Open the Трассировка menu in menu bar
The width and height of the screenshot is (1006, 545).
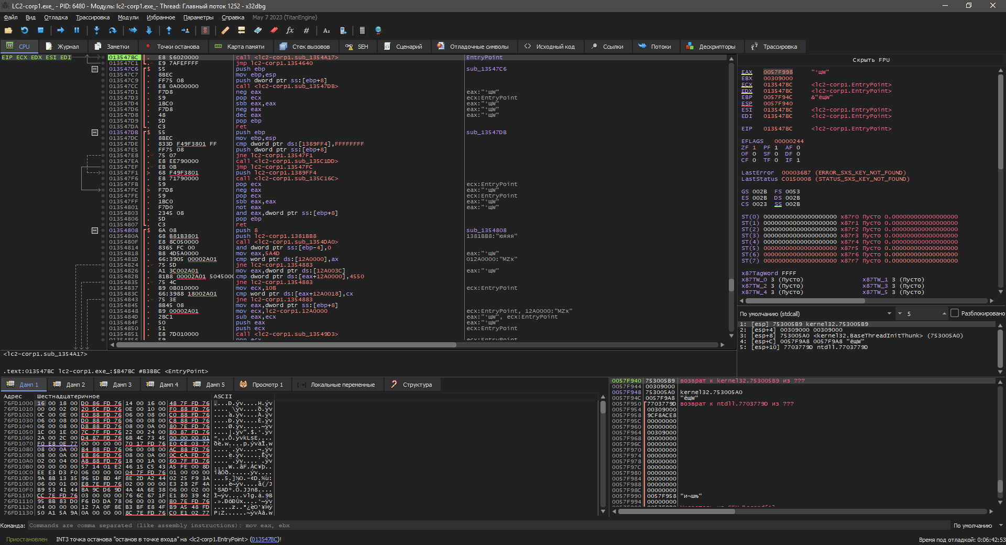point(93,17)
